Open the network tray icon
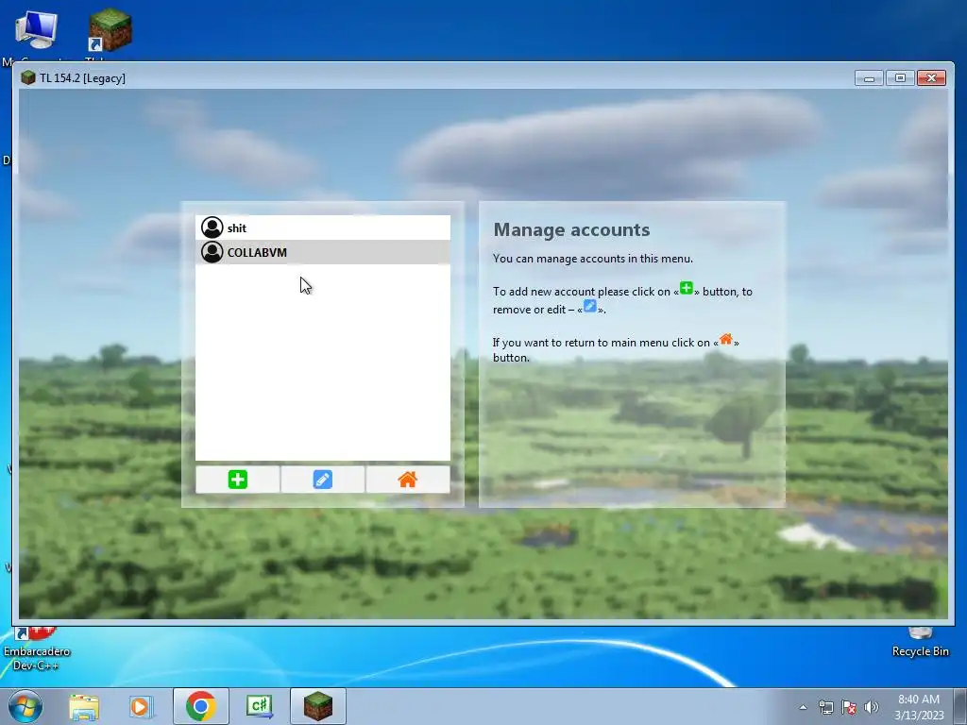967x725 pixels. (x=825, y=708)
